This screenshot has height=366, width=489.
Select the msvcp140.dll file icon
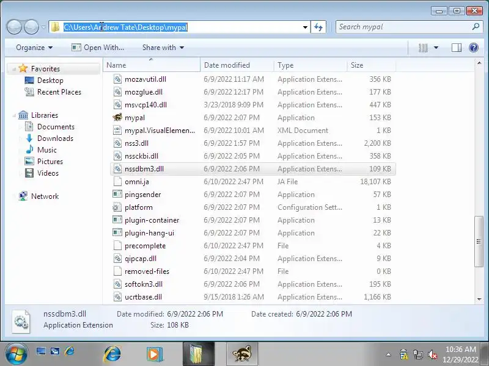(x=117, y=104)
